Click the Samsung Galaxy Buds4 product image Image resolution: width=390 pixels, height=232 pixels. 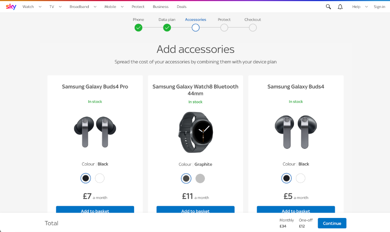pyautogui.click(x=296, y=132)
